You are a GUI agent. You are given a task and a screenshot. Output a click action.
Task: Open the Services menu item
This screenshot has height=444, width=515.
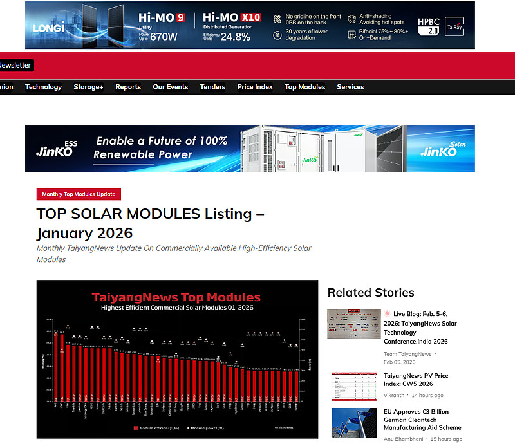[x=350, y=87]
